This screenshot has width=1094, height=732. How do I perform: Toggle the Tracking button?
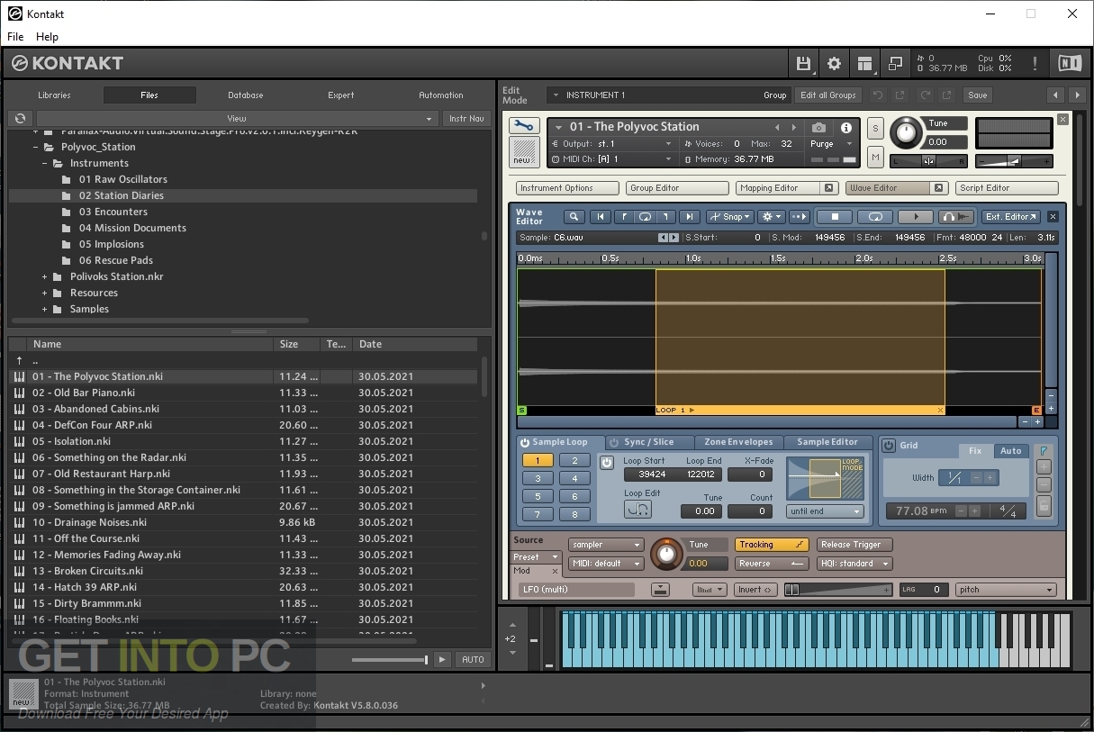pyautogui.click(x=772, y=545)
